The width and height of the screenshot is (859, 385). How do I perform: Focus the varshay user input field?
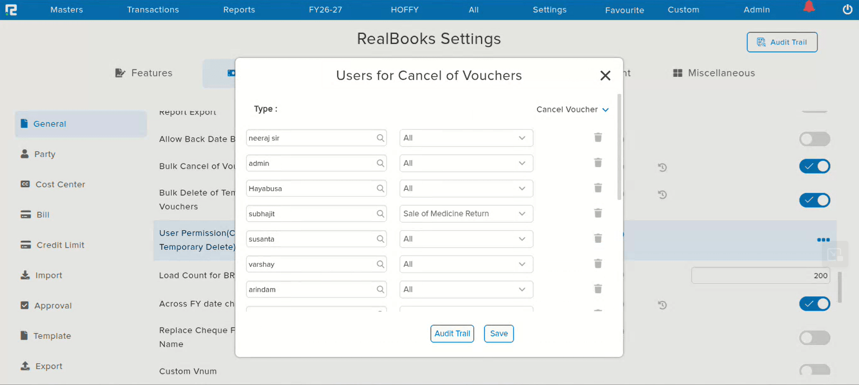(x=316, y=264)
